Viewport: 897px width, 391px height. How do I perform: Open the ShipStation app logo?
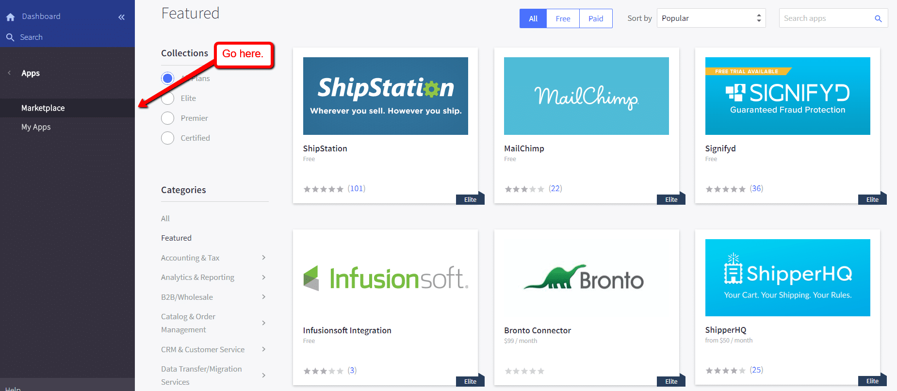tap(385, 96)
